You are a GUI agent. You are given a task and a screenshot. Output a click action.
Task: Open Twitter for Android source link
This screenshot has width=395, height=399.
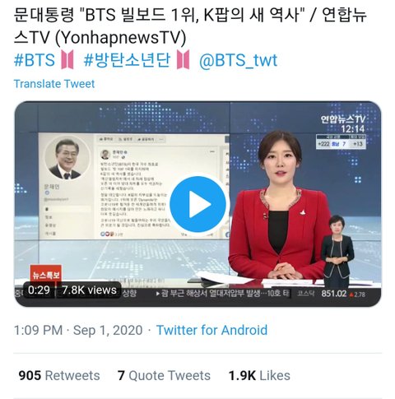click(211, 330)
